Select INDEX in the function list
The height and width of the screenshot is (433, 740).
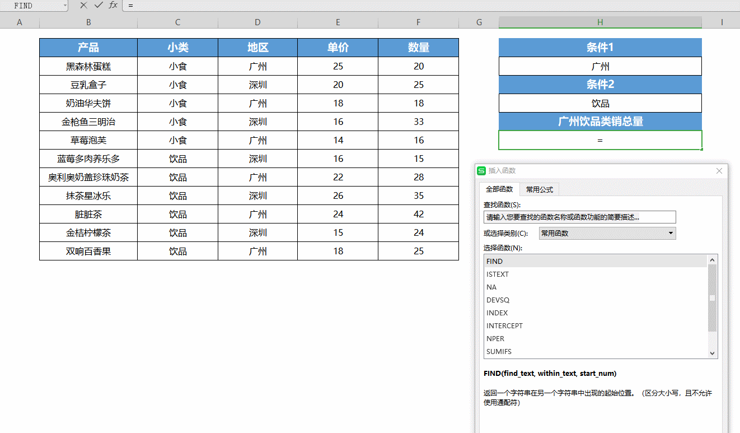click(596, 313)
